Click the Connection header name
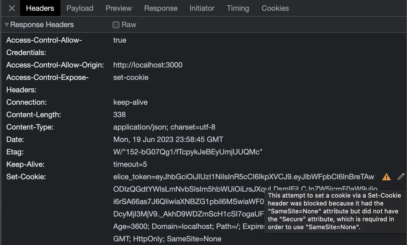The image size is (407, 245). [x=27, y=102]
